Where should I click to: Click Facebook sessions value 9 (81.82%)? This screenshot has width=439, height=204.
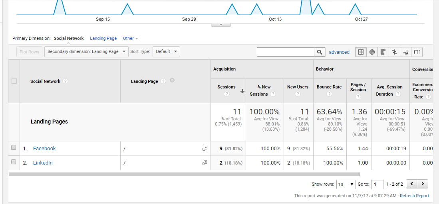click(231, 148)
